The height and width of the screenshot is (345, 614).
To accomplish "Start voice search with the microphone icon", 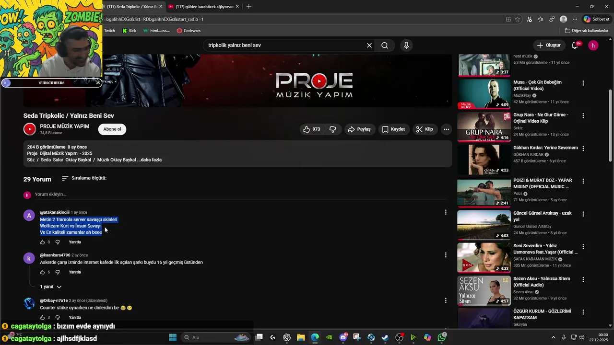I will click(406, 46).
